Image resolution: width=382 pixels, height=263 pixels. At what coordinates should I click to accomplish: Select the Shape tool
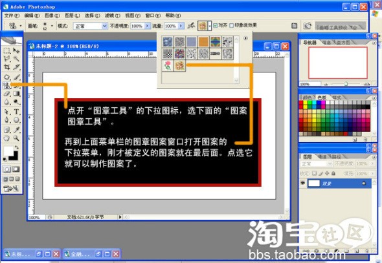16,120
